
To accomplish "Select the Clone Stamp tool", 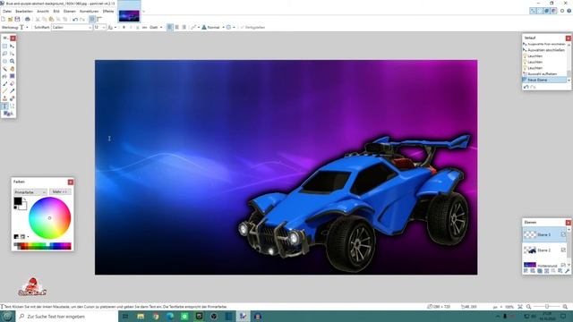I will [x=4, y=98].
